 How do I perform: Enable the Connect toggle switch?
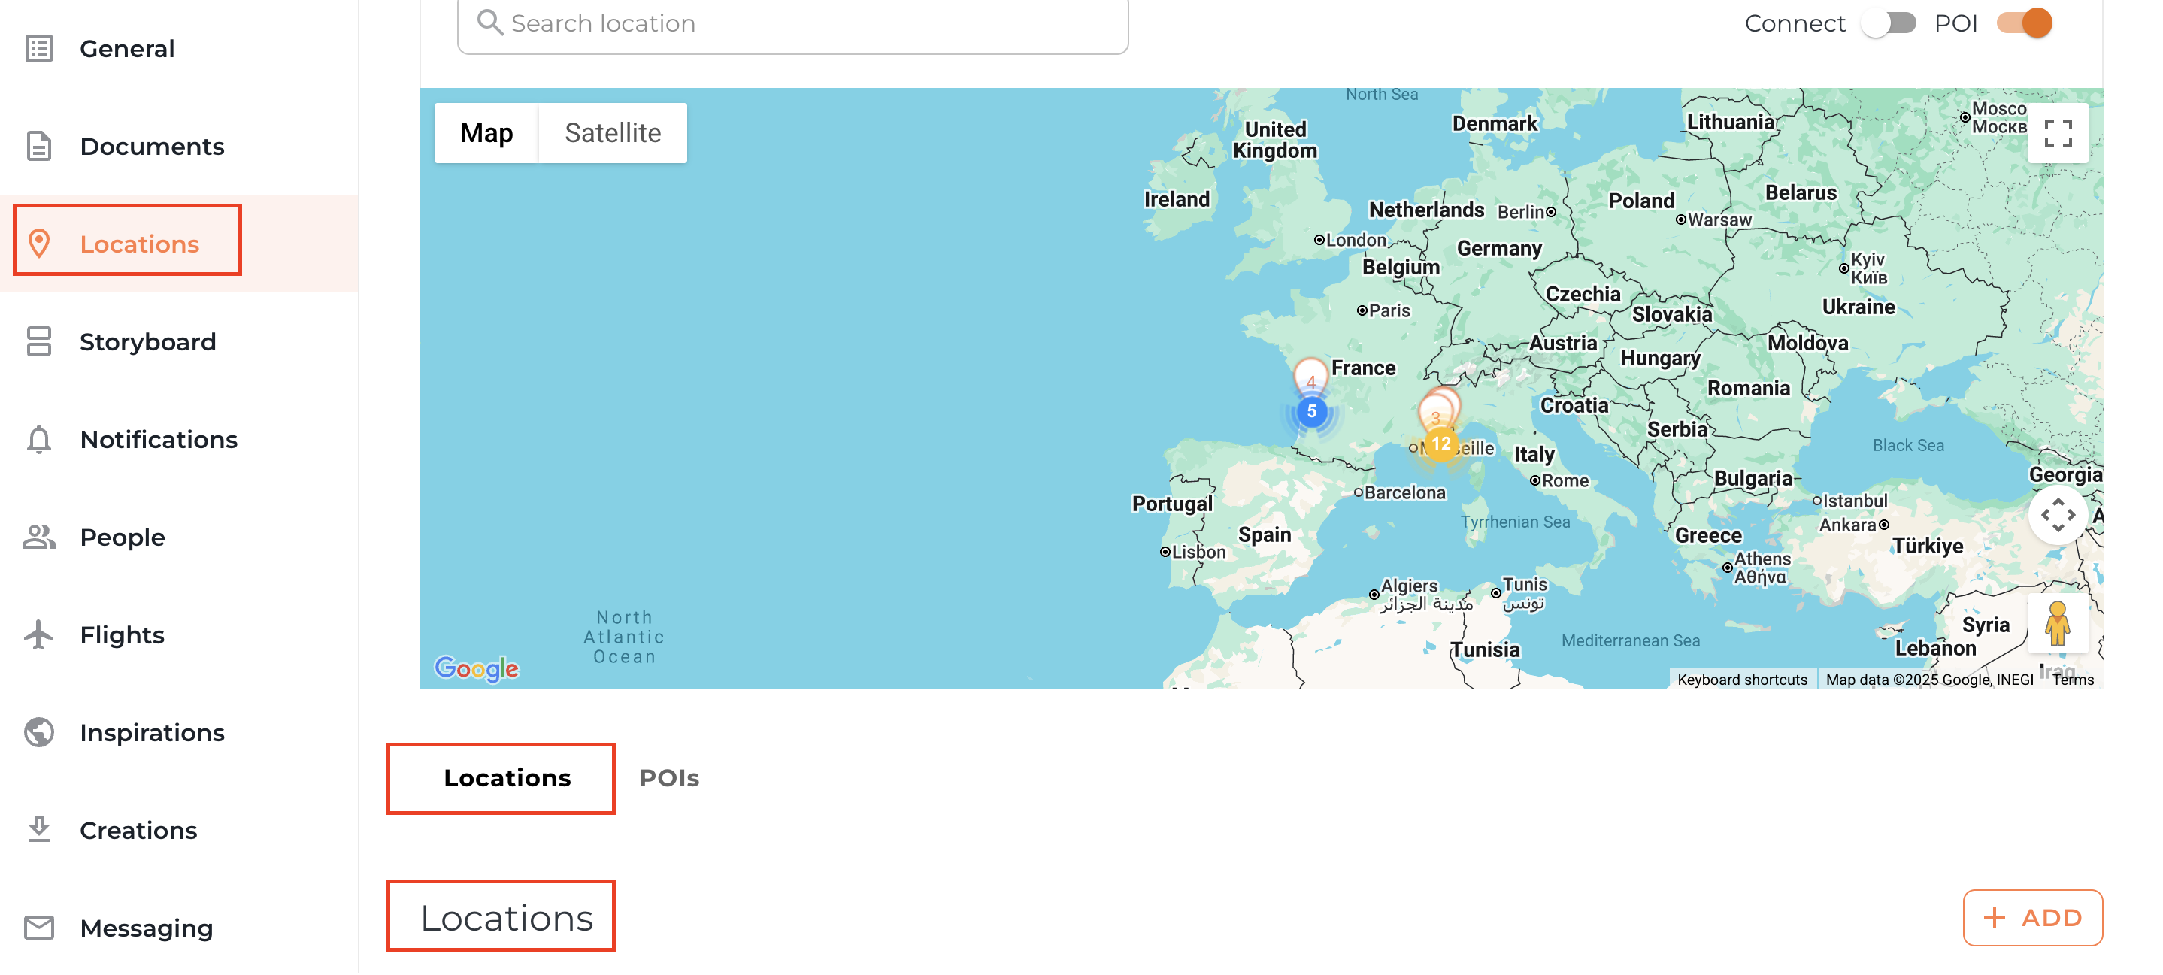click(1888, 23)
